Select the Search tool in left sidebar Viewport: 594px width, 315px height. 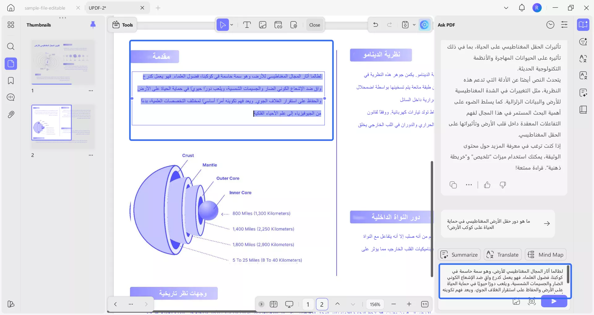pyautogui.click(x=11, y=47)
